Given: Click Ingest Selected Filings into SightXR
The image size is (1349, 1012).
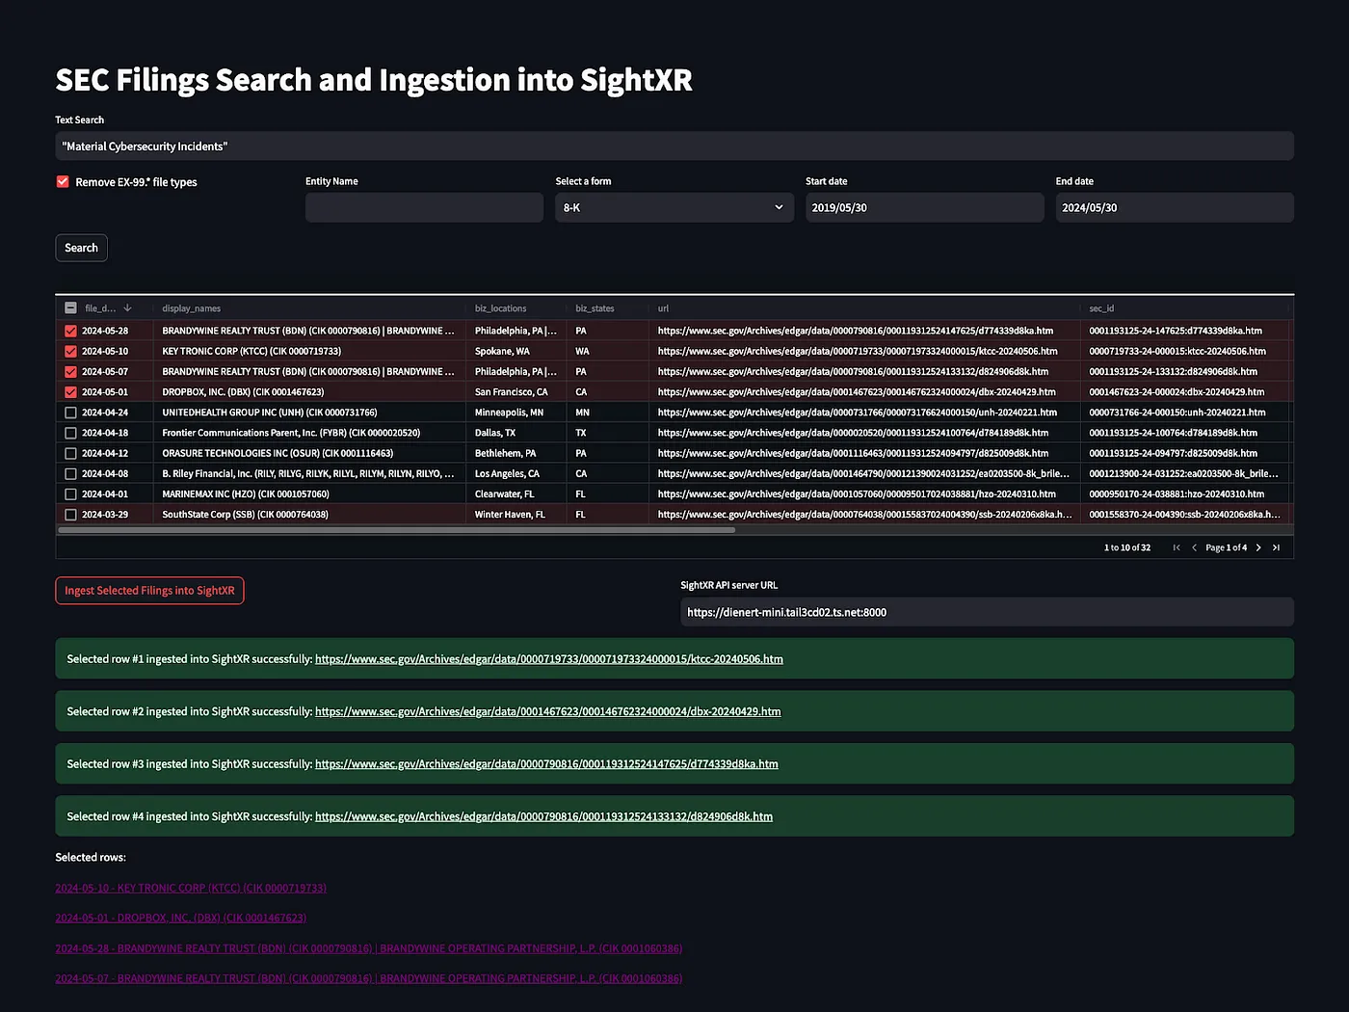Looking at the screenshot, I should (149, 591).
